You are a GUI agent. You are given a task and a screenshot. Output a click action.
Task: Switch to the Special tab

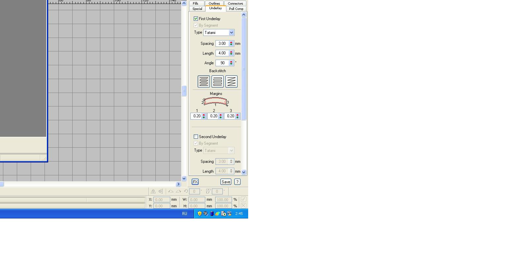[197, 9]
